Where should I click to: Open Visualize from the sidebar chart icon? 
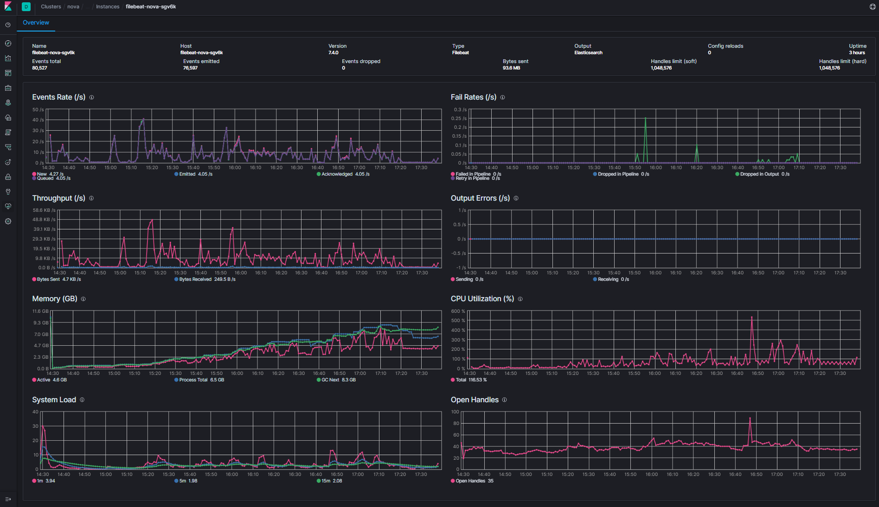8,58
